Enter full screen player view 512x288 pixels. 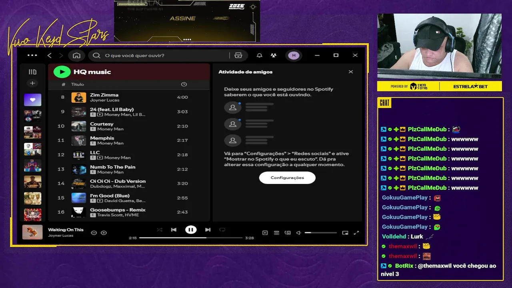(x=356, y=233)
